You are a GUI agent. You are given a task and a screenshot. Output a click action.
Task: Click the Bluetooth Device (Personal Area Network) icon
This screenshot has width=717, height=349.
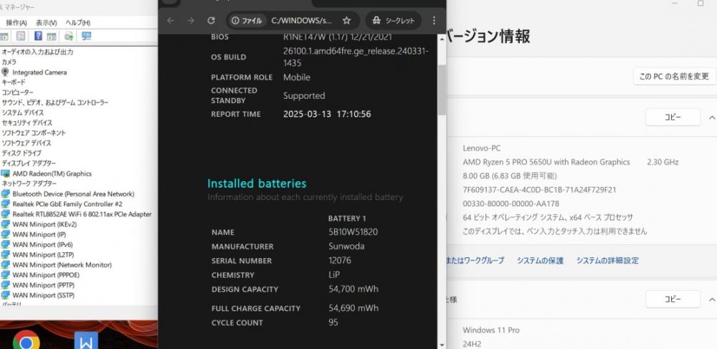tap(5, 193)
